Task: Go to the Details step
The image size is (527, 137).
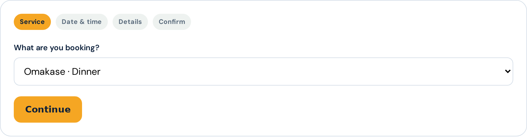Action: coord(130,22)
